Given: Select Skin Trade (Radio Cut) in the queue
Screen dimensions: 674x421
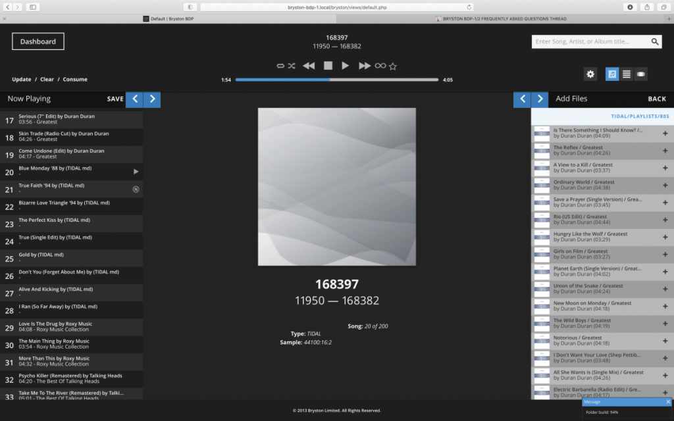Looking at the screenshot, I should pos(71,137).
